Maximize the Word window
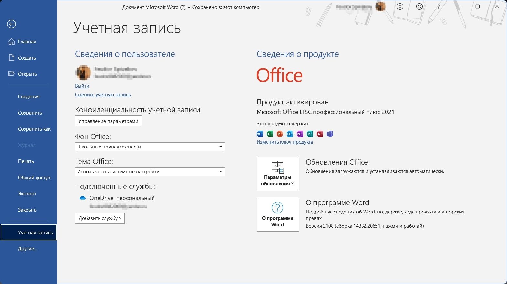The image size is (507, 284). click(478, 6)
